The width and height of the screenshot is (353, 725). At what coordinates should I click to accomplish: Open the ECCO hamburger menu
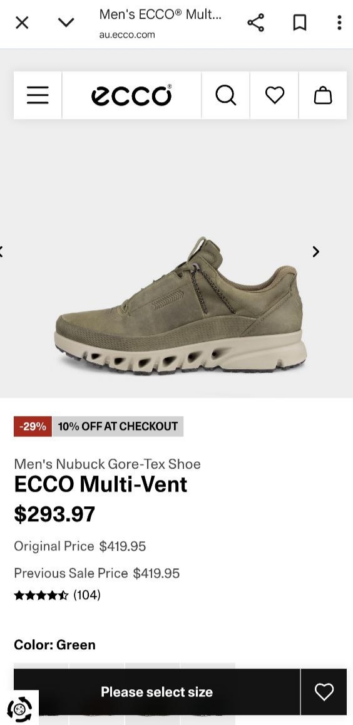point(38,95)
